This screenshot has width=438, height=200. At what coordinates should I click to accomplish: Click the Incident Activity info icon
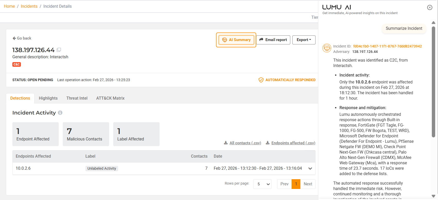pos(60,113)
